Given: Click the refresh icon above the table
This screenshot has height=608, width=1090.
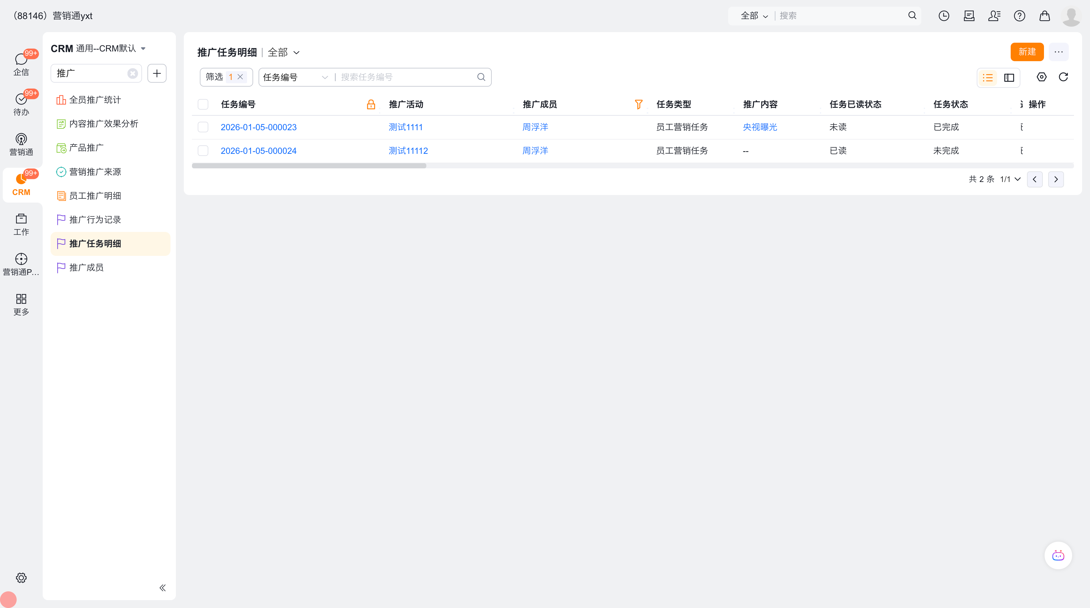Looking at the screenshot, I should tap(1063, 77).
